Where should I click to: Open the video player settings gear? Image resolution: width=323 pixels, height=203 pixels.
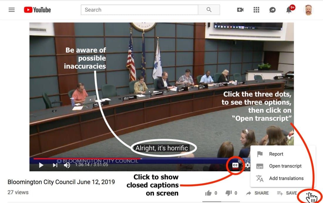[x=248, y=165]
